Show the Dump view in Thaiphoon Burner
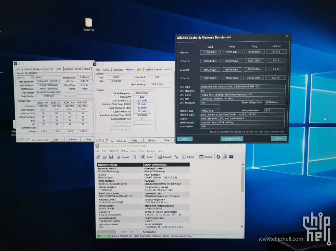Image resolution: width=336 pixels, height=251 pixels. coord(206,157)
